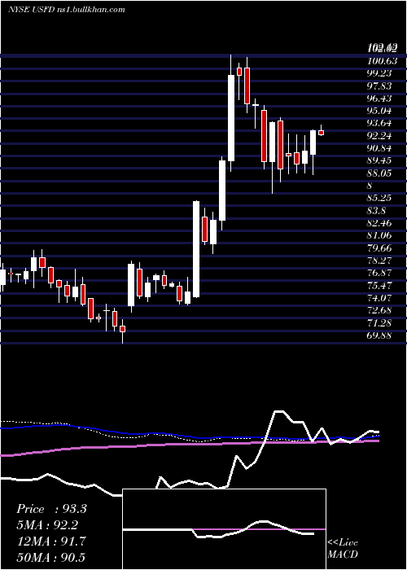Viewport: 407px width, 570px height.
Task: Click the 96.43 price axis label
Action: [x=379, y=99]
